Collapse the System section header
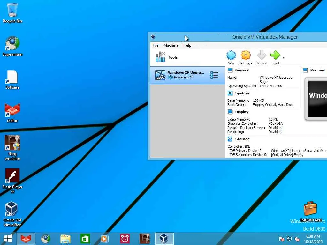Screen dimensions: 327x245 coord(242,93)
